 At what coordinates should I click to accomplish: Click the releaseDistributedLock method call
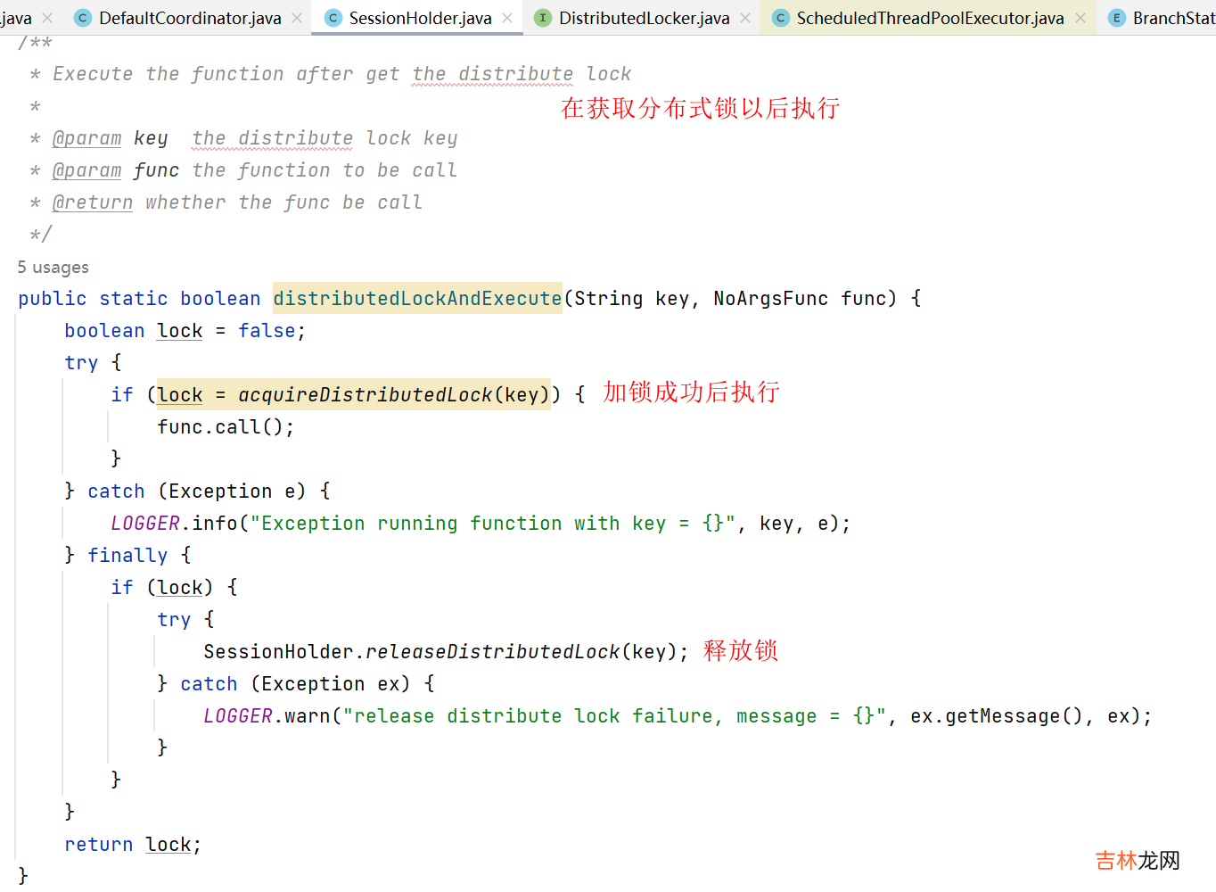click(x=492, y=652)
